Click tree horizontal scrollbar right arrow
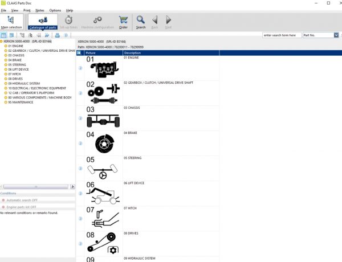This screenshot has width=342, height=262. (x=72, y=187)
